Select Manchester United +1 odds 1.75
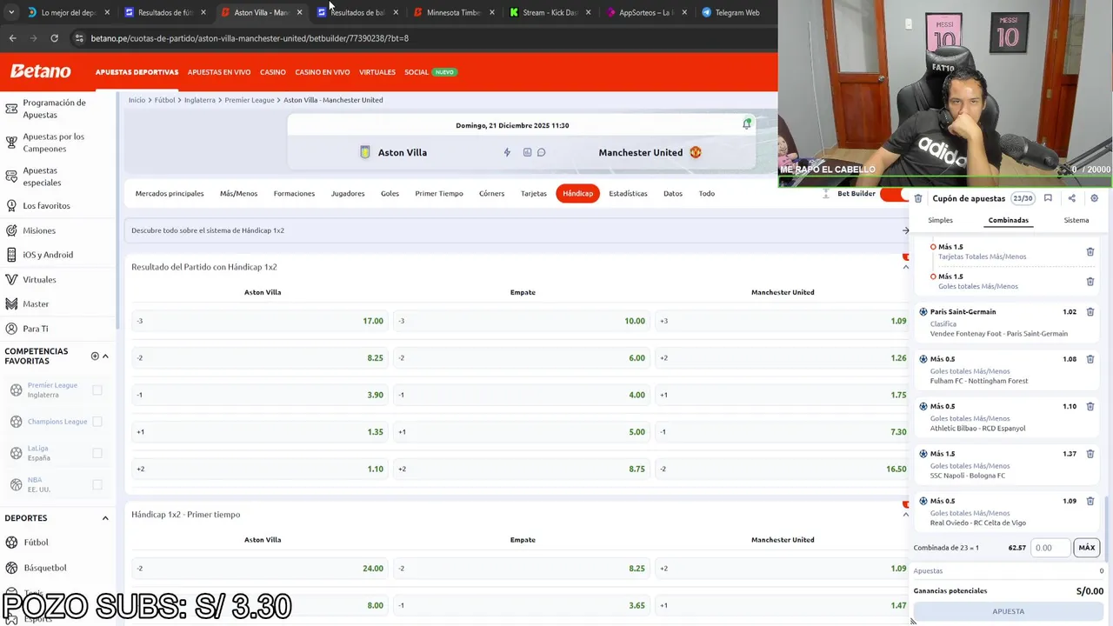The width and height of the screenshot is (1113, 626). (783, 395)
